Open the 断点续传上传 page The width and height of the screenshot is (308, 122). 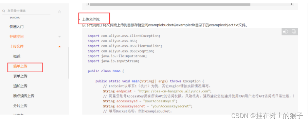click(x=24, y=96)
